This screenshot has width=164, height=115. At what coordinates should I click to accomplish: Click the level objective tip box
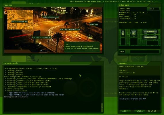click(82, 47)
